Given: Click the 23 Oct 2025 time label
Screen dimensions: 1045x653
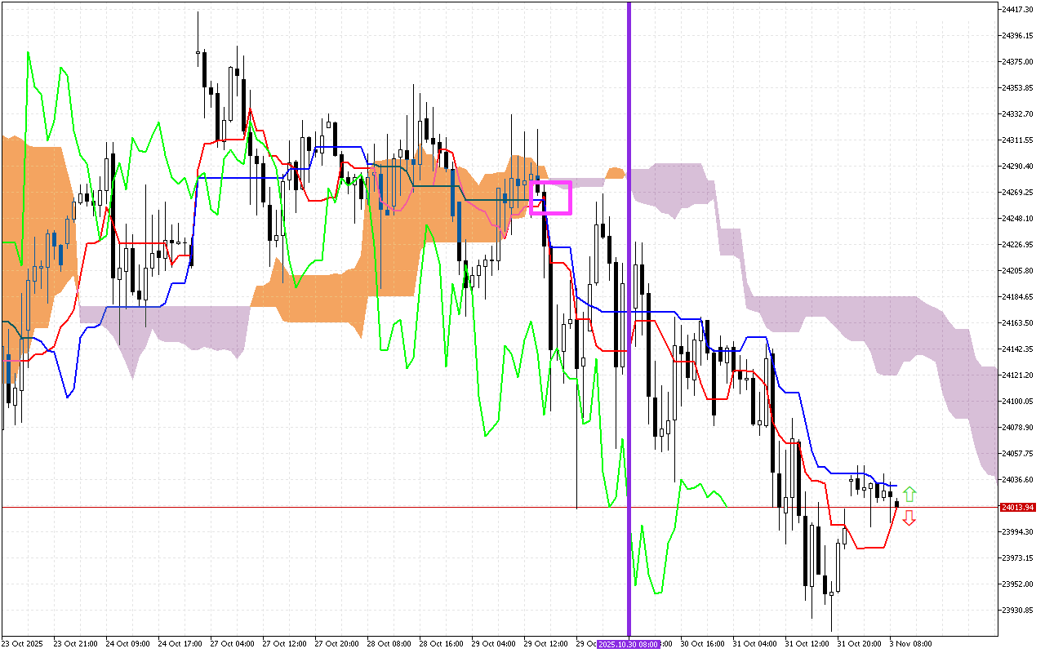Looking at the screenshot, I should click(x=22, y=644).
